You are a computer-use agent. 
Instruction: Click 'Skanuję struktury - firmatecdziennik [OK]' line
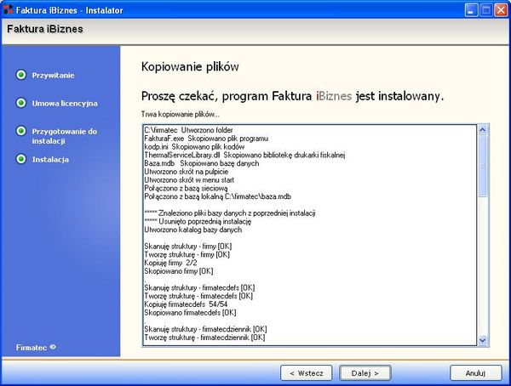tap(205, 329)
